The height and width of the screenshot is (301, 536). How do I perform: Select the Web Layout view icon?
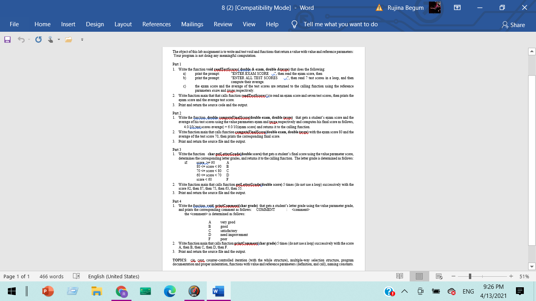click(439, 276)
